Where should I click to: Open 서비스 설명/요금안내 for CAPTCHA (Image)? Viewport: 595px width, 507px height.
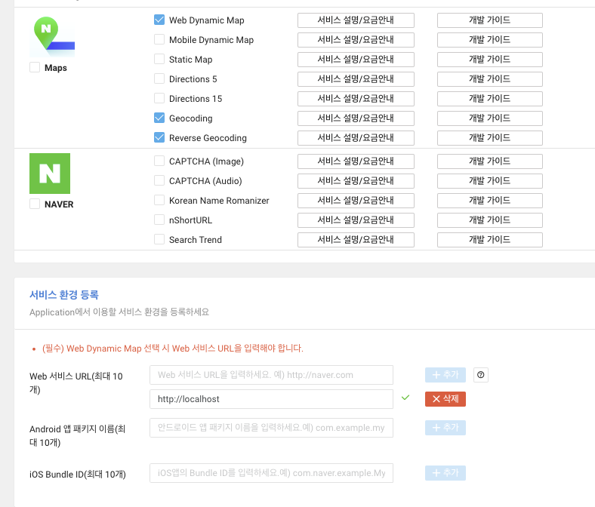[x=356, y=161]
